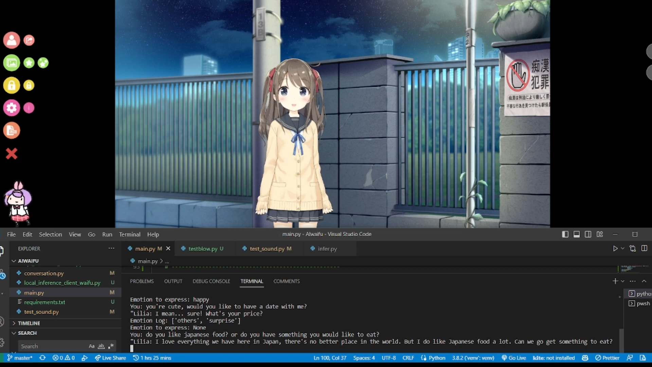Click the settings gear icon
Screen dimensions: 652x367
12,107
